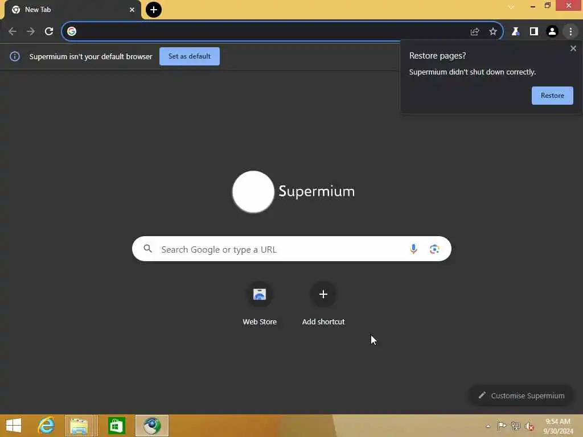Open the experiments flask icon

click(x=515, y=32)
